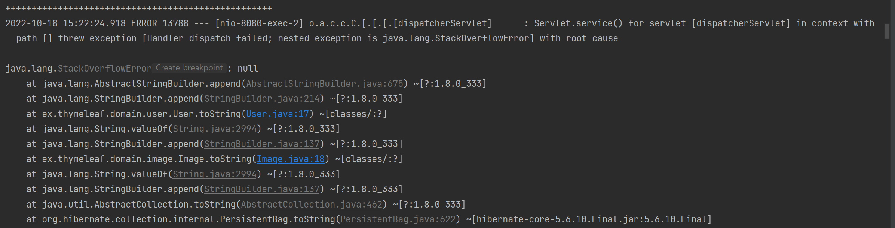
Task: Jump to StringBuilder.java:214 source link
Action: coord(262,99)
